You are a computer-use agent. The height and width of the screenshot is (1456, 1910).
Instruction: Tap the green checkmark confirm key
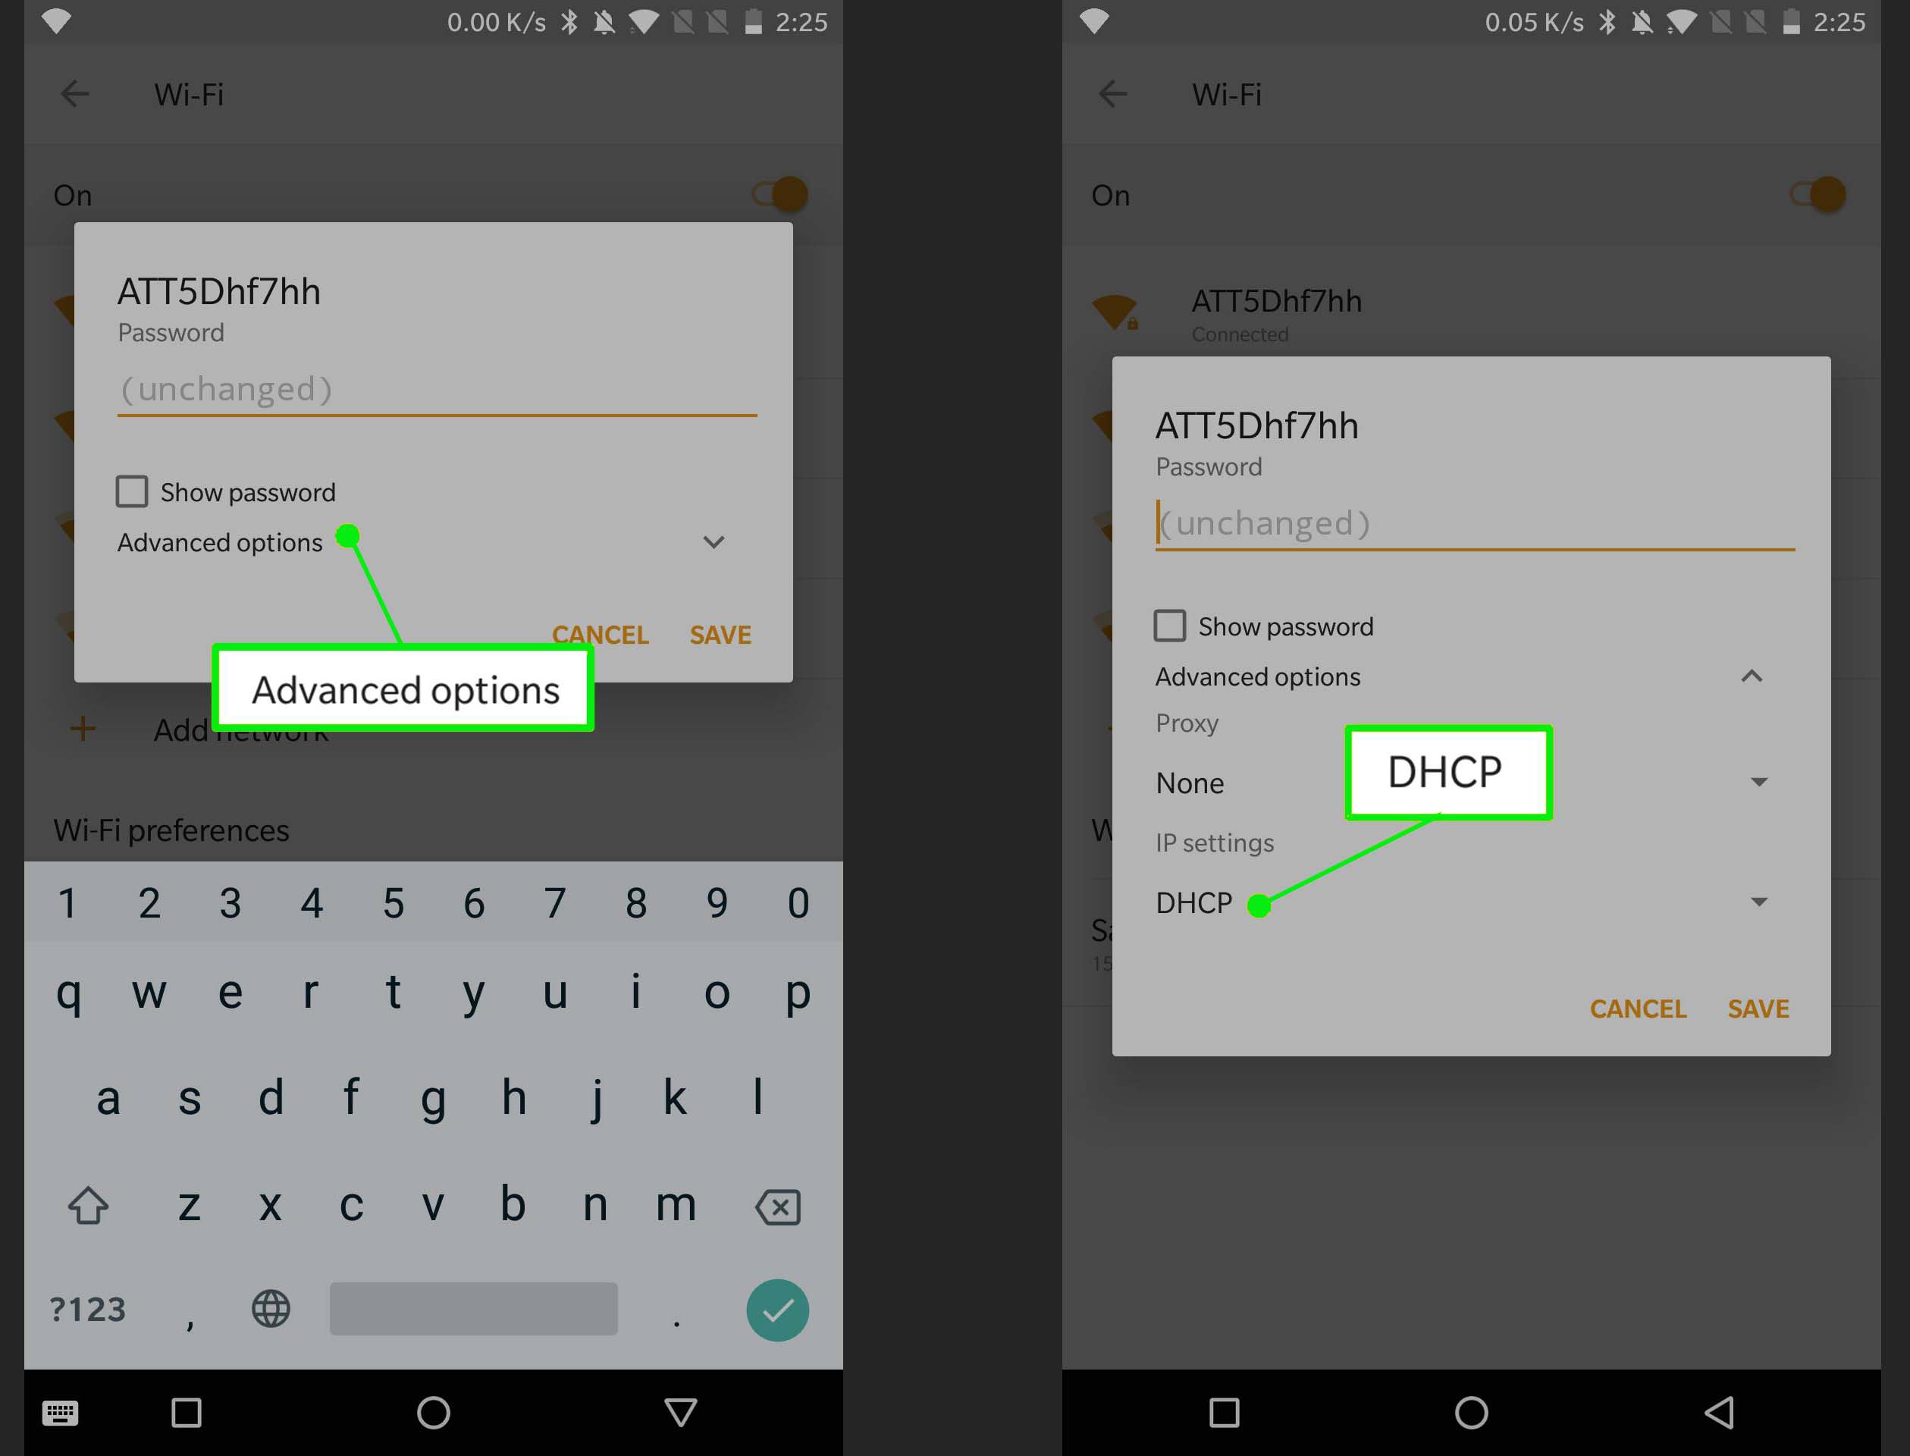click(x=779, y=1309)
